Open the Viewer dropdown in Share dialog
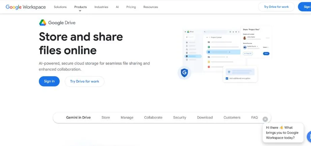The height and width of the screenshot is (146, 311). 266,47
